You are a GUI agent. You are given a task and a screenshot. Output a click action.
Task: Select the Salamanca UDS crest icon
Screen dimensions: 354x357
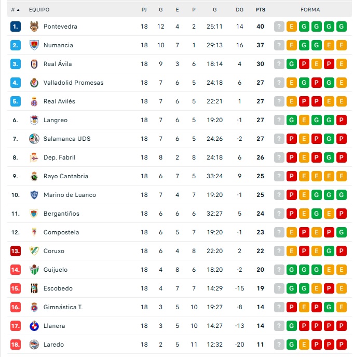coord(34,139)
